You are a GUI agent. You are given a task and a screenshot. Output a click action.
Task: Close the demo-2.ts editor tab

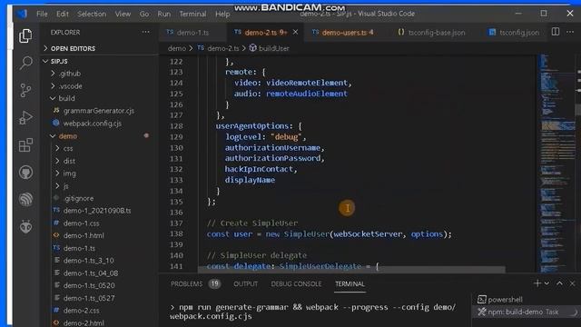click(x=295, y=33)
